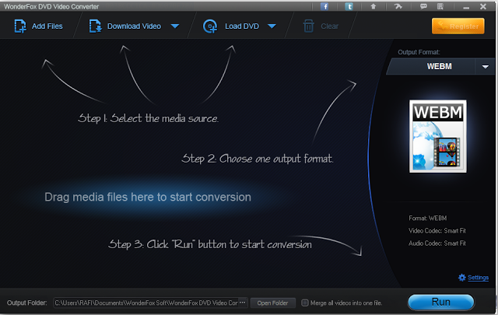Open the Facebook share icon
The image size is (498, 315).
click(x=324, y=6)
